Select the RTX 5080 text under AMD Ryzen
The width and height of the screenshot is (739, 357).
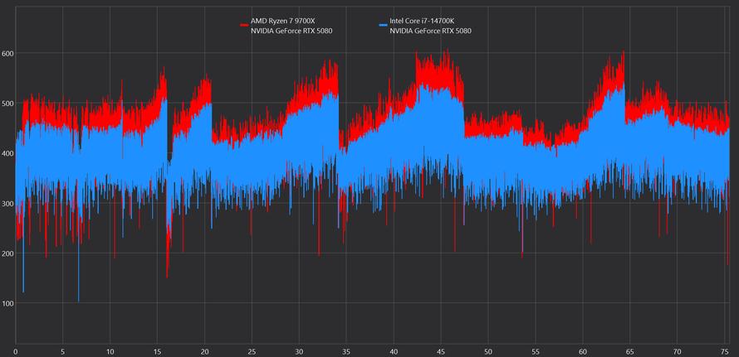291,31
